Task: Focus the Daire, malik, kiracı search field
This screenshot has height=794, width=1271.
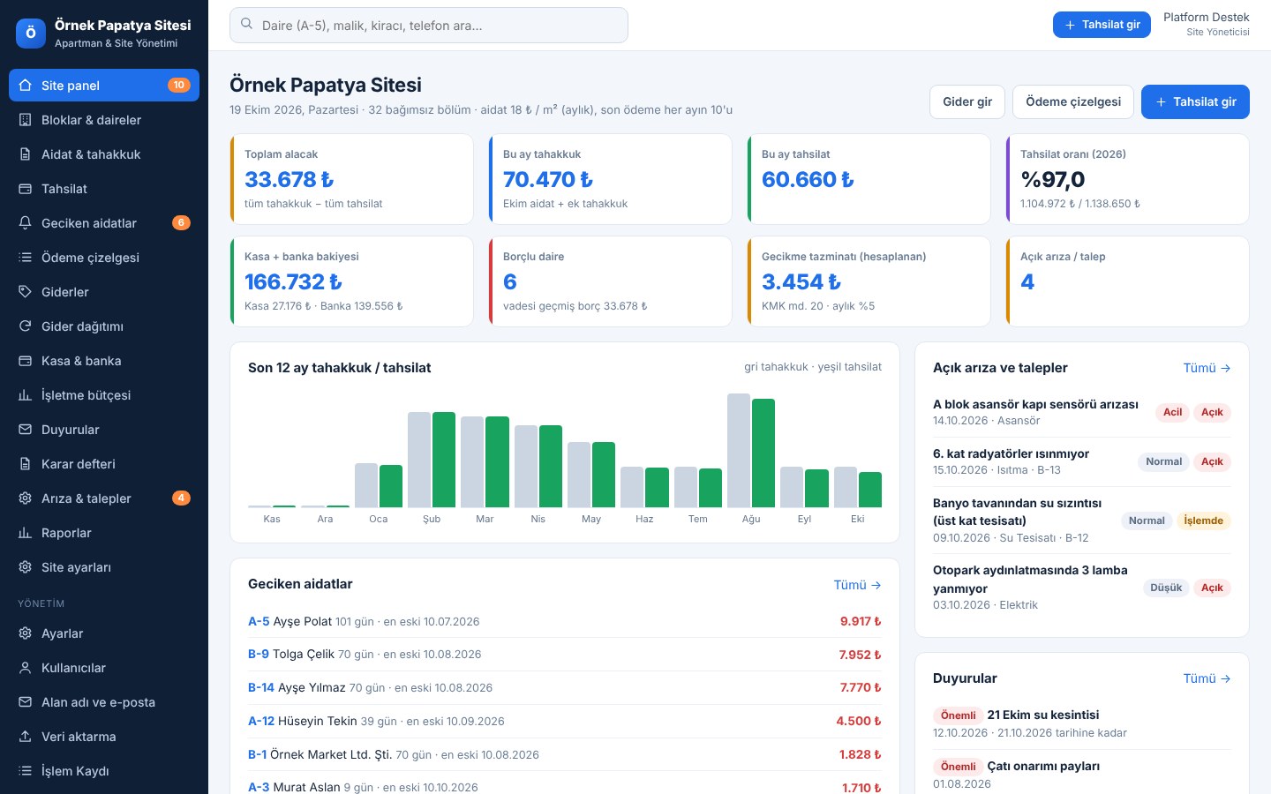Action: coord(429,26)
